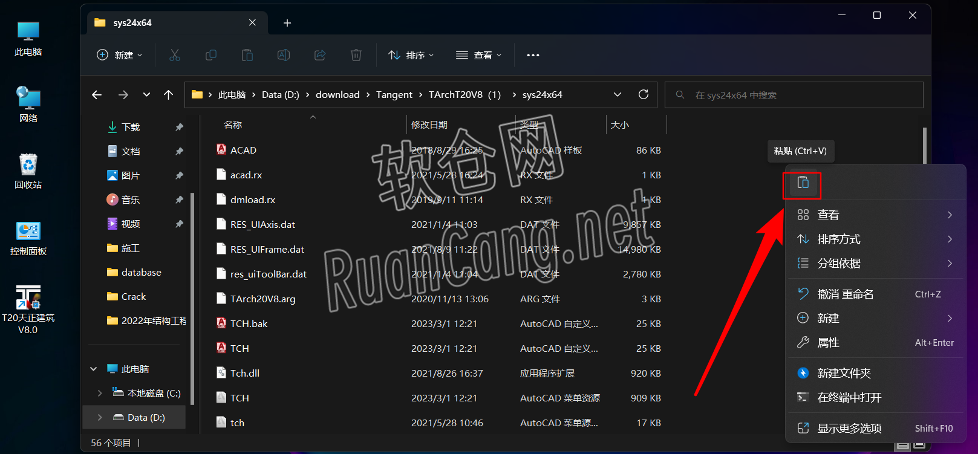Image resolution: width=978 pixels, height=454 pixels.
Task: Select the Tch.dll file
Action: [x=245, y=373]
